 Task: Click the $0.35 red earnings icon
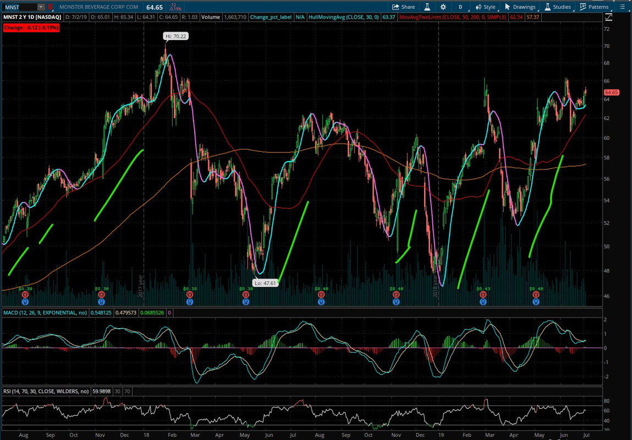click(x=190, y=295)
